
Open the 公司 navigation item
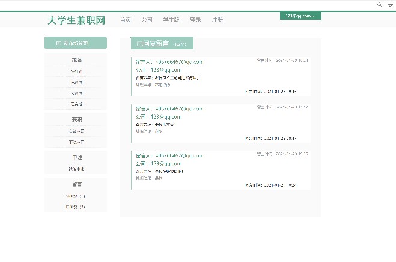[147, 20]
